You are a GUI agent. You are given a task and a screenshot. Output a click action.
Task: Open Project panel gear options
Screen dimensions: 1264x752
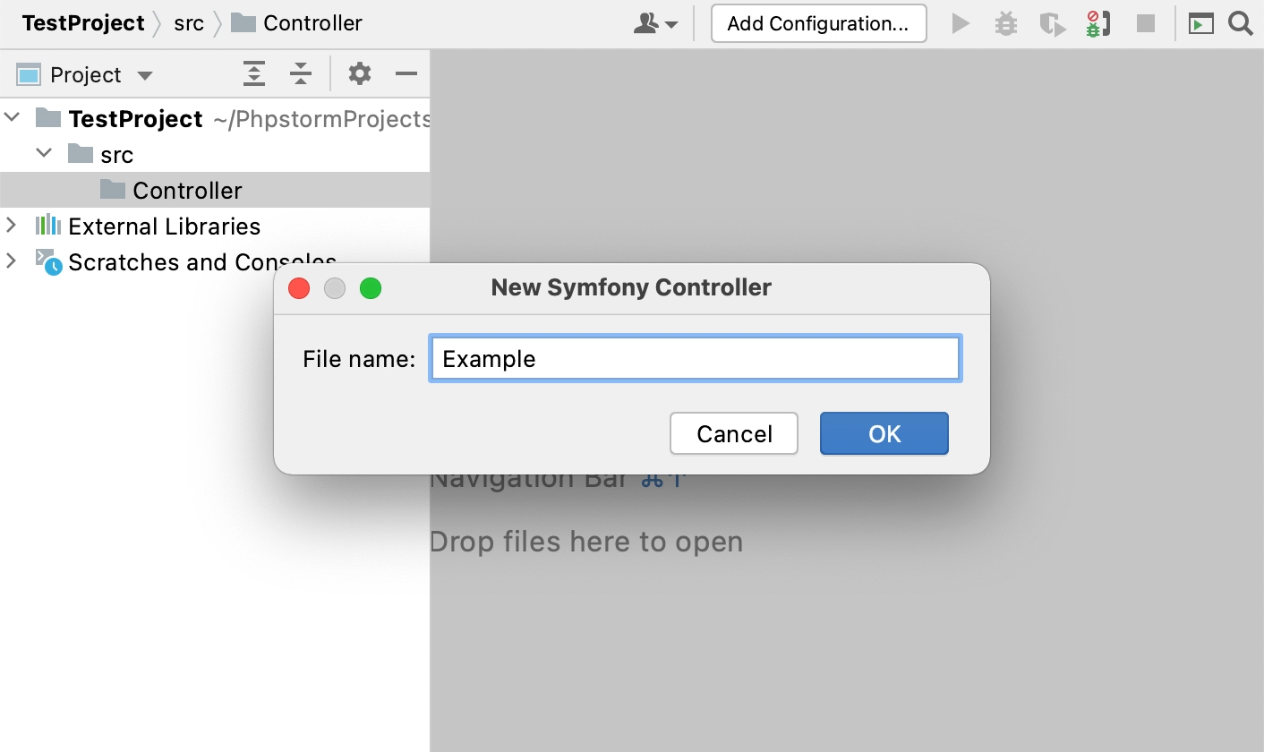pyautogui.click(x=360, y=73)
